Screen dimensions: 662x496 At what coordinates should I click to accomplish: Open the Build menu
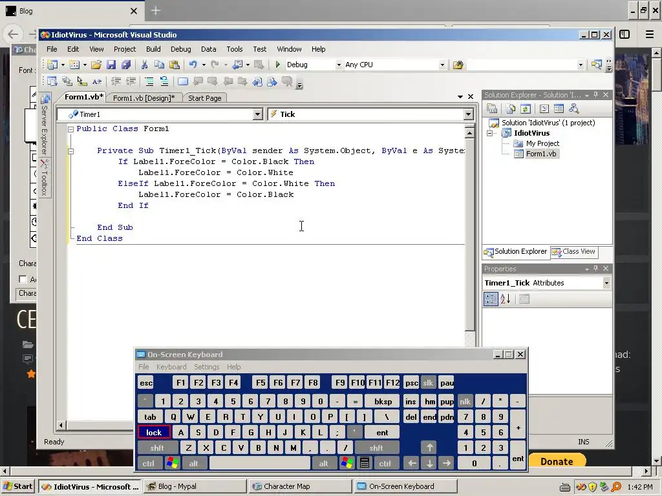153,49
